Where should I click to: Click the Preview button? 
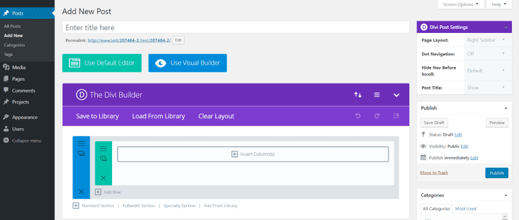click(x=497, y=122)
